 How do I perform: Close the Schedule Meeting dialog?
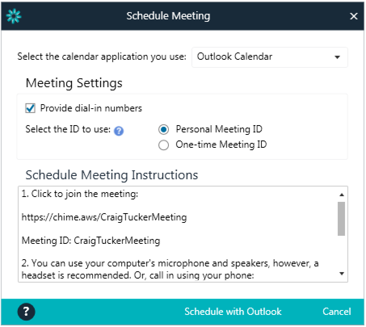(x=354, y=16)
